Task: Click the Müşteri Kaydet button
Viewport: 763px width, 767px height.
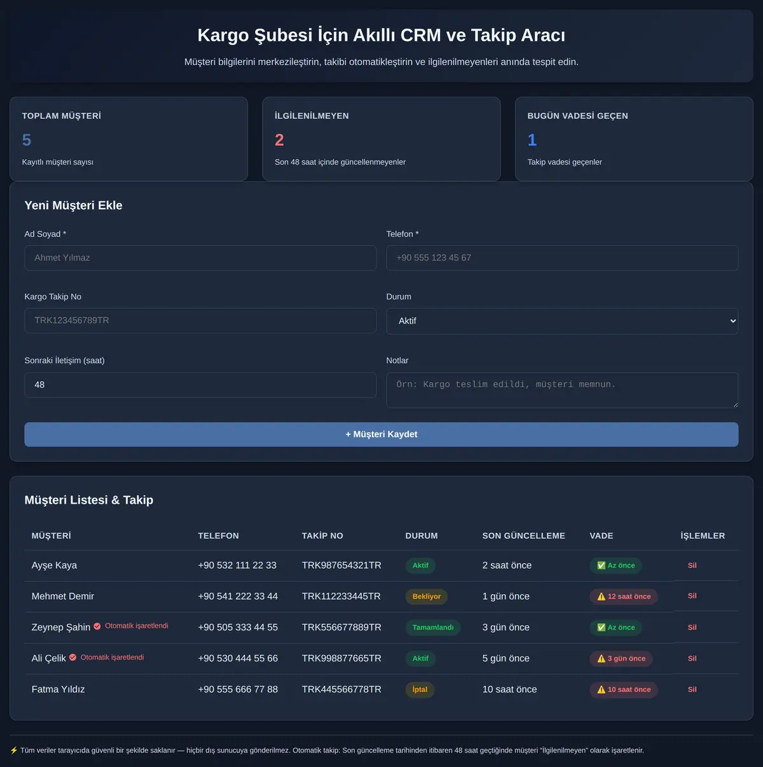Action: point(381,434)
